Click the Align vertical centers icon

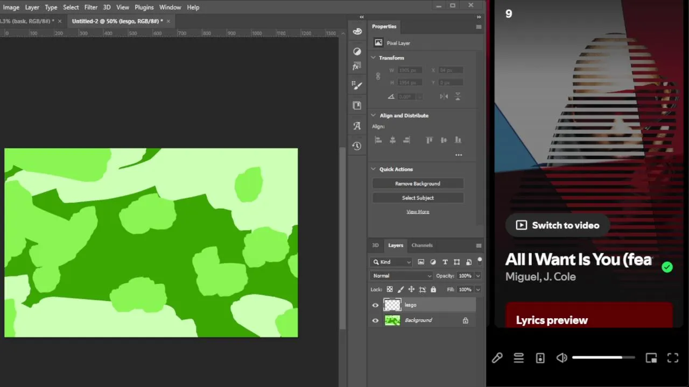(444, 140)
